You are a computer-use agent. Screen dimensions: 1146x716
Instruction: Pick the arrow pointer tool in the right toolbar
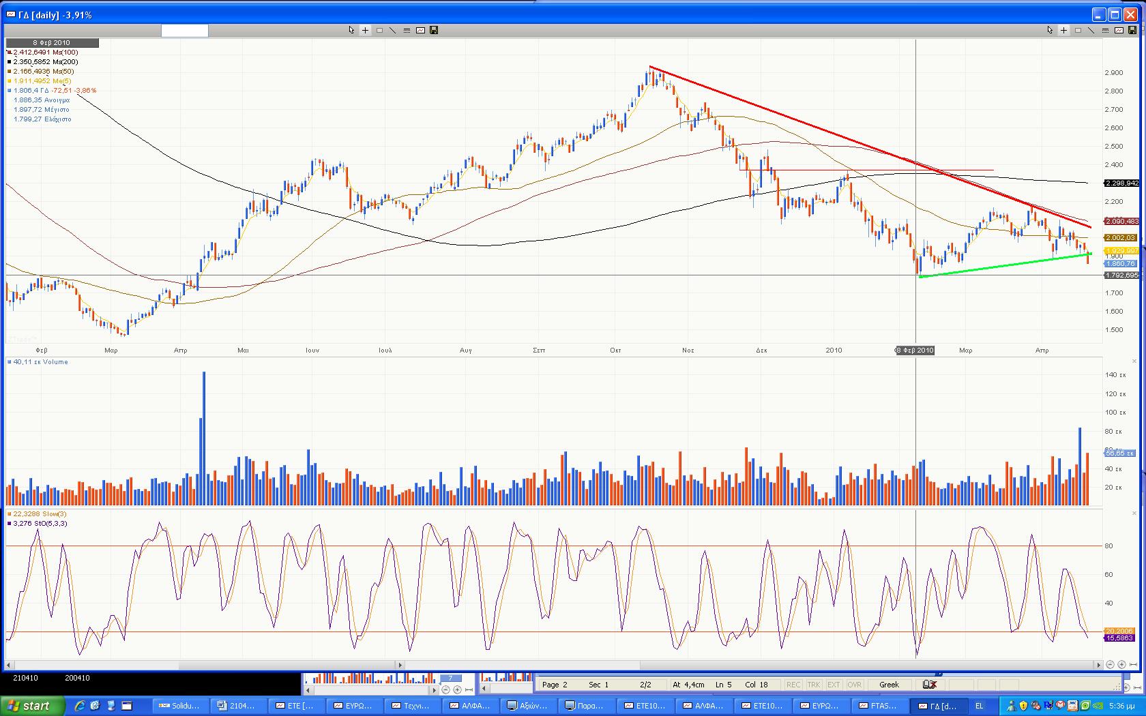coord(1050,30)
